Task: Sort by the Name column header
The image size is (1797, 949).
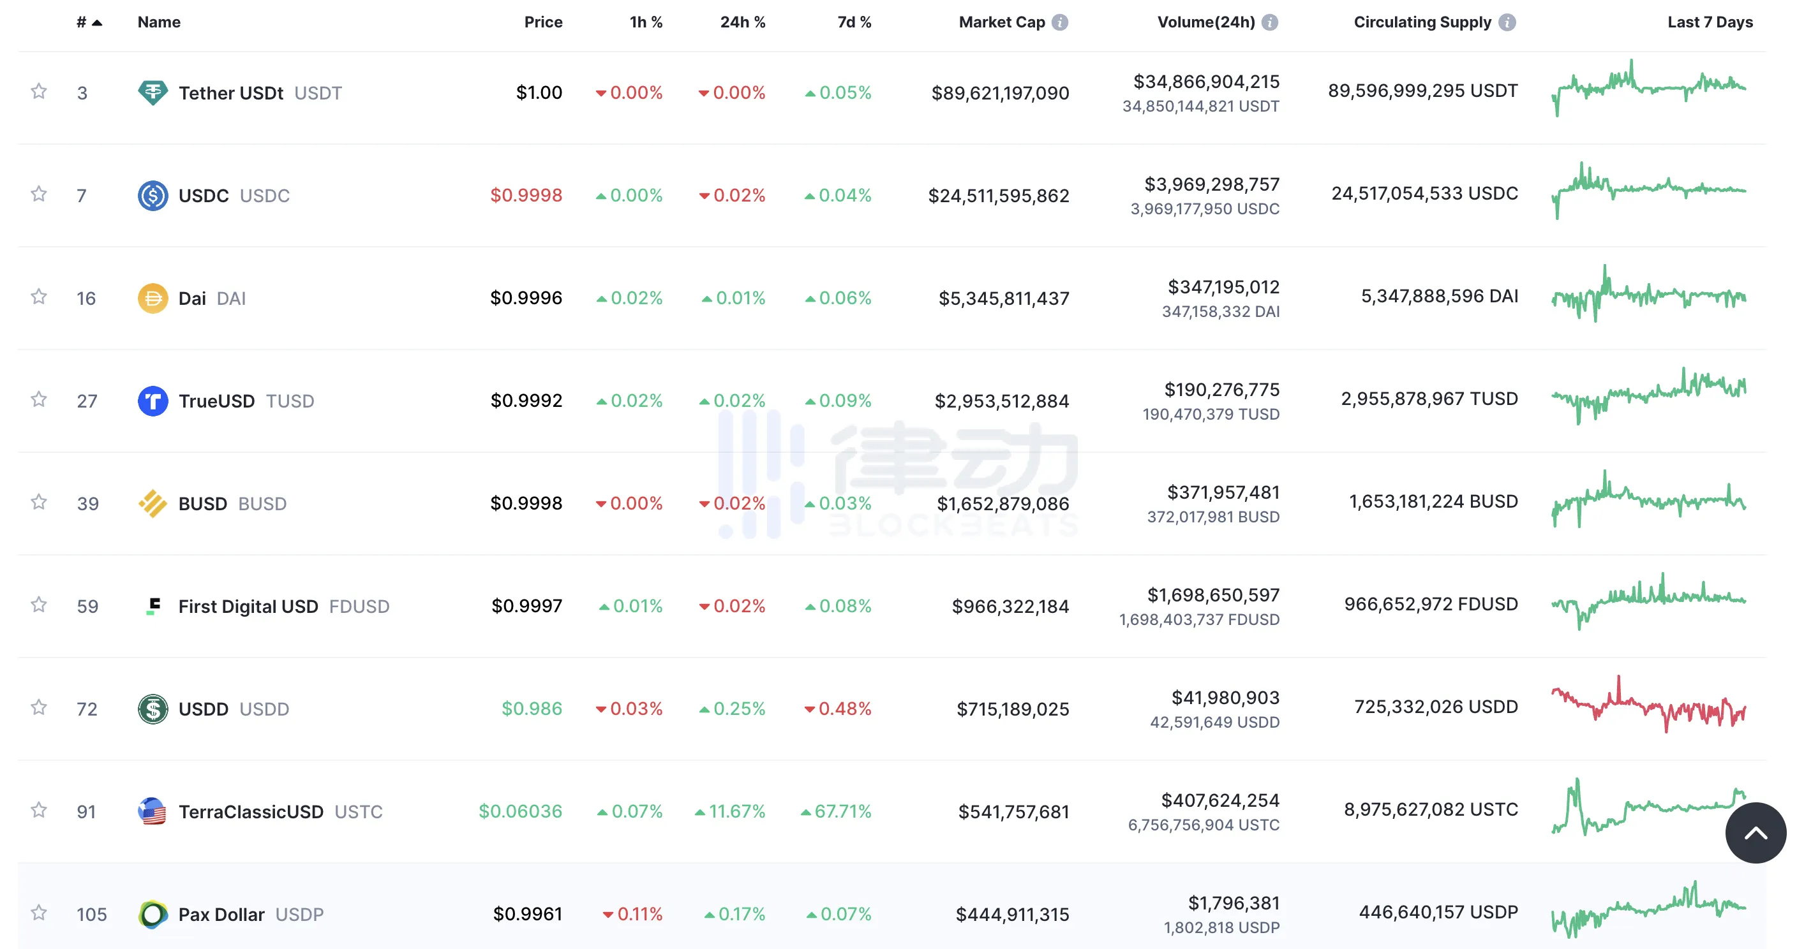Action: pos(159,22)
